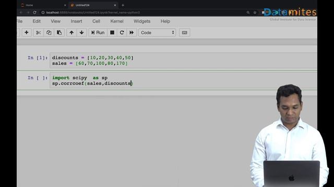Click the code cell with import scipy
The image size is (334, 187).
tap(183, 81)
